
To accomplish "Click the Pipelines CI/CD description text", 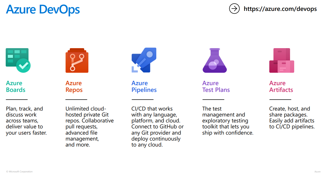I will tap(157, 127).
